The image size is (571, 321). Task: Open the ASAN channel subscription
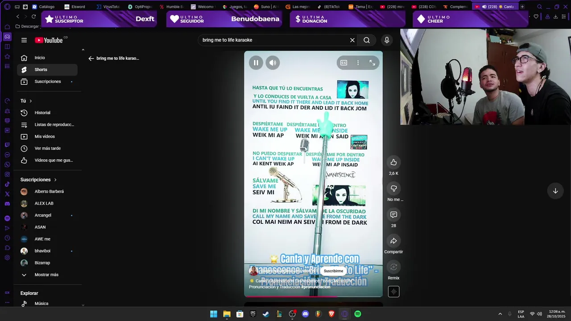tap(47, 227)
